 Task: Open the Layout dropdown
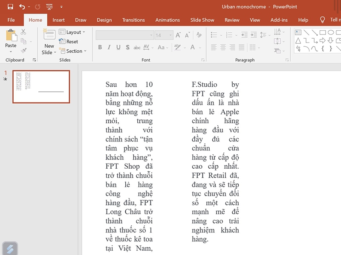click(72, 32)
